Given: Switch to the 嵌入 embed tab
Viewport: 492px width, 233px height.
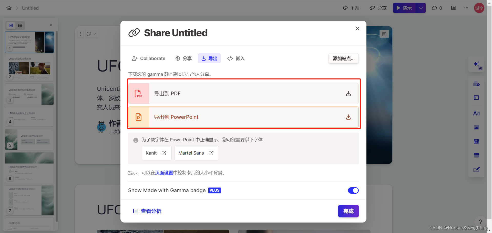Looking at the screenshot, I should (x=236, y=59).
